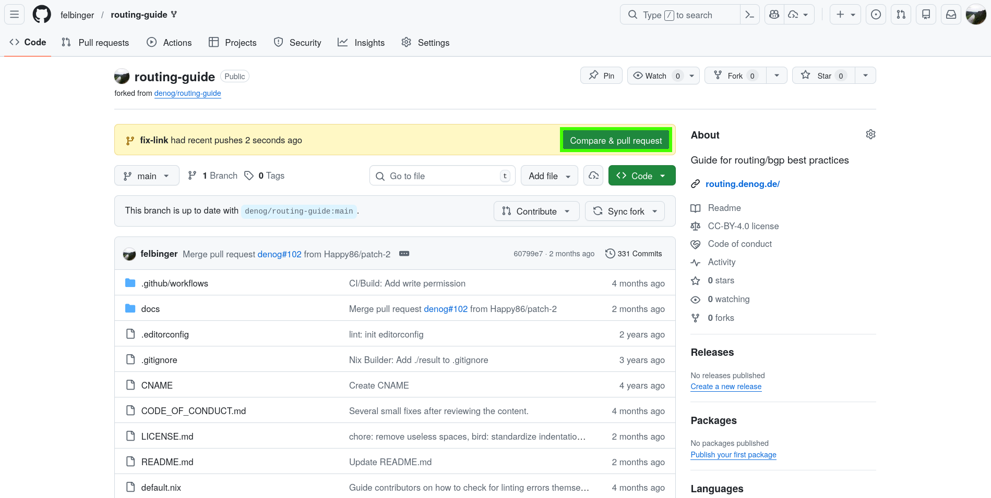
Task: Expand the Add file dropdown
Action: (x=549, y=176)
